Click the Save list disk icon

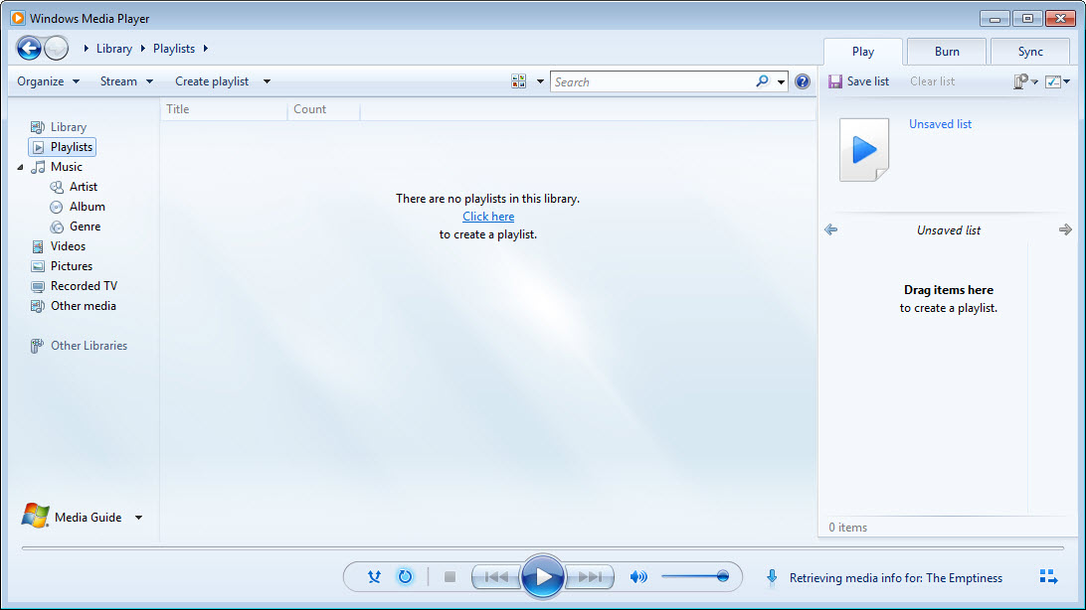point(835,81)
